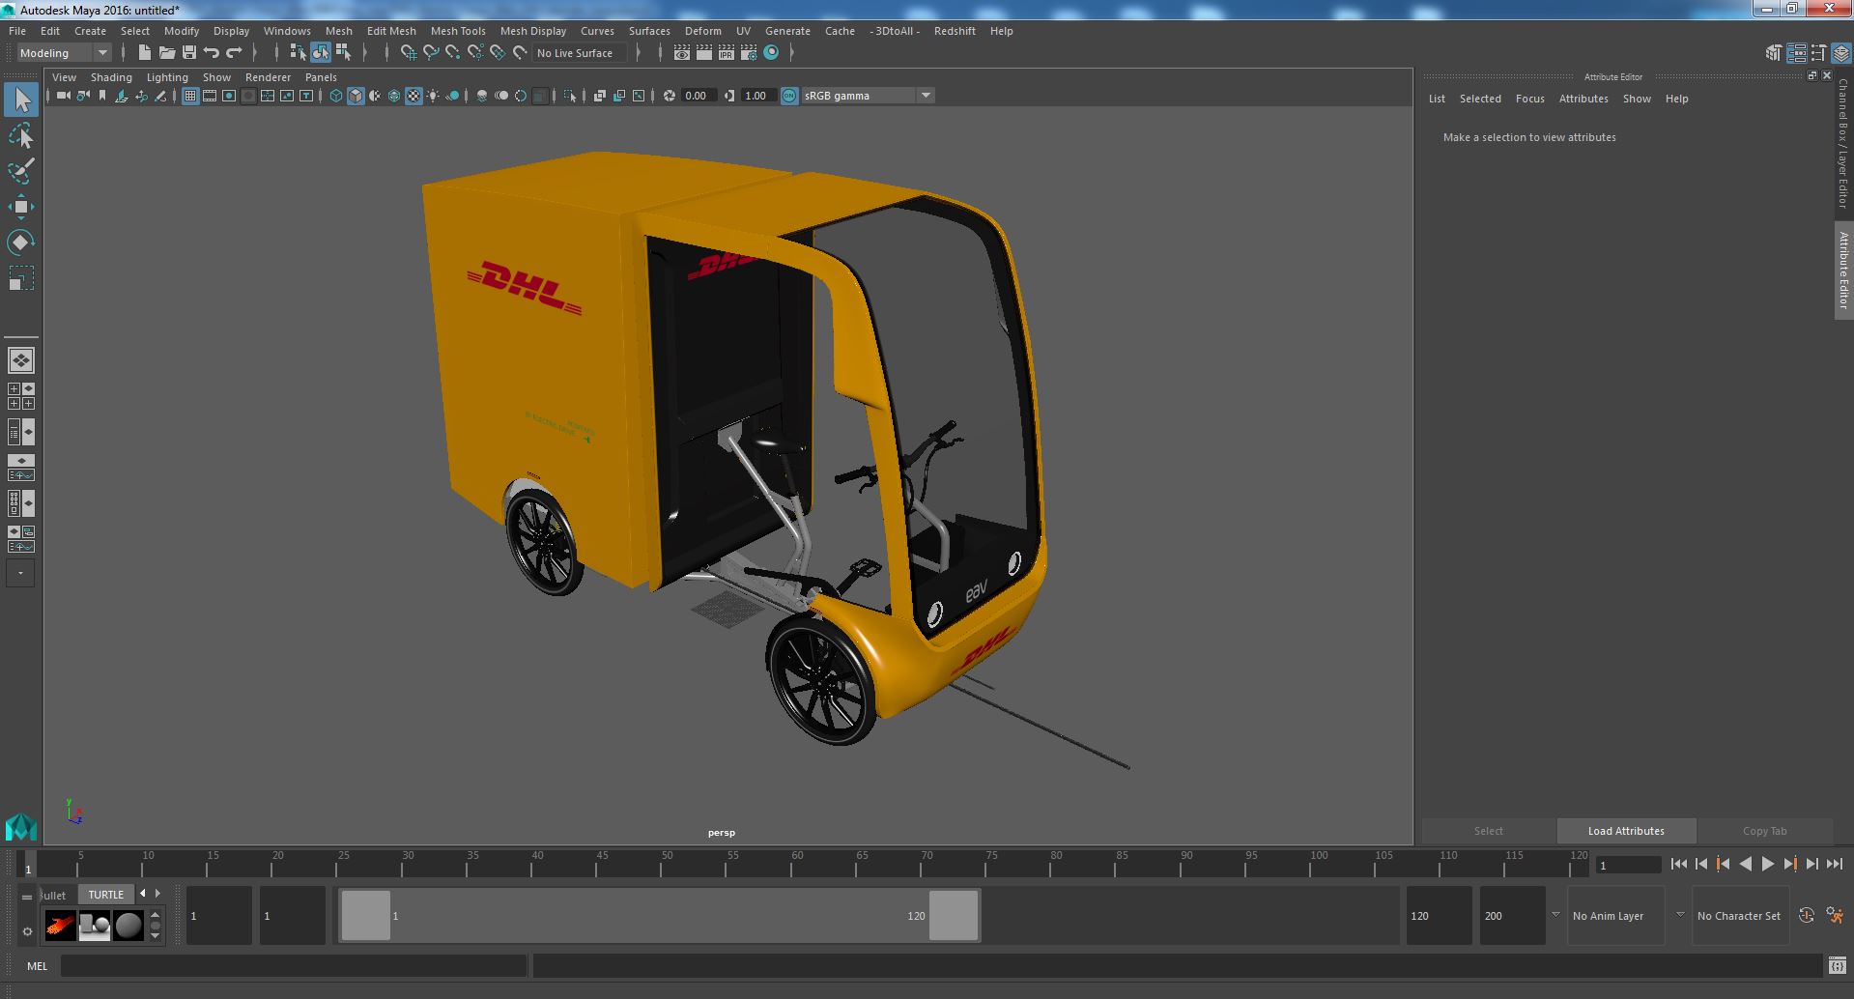Click the Paint Selection tool
This screenshot has height=999, width=1854.
click(x=20, y=172)
